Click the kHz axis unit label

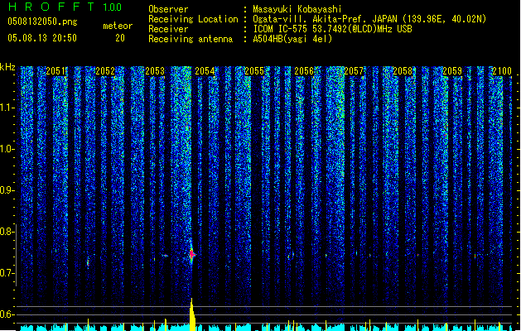(7, 67)
